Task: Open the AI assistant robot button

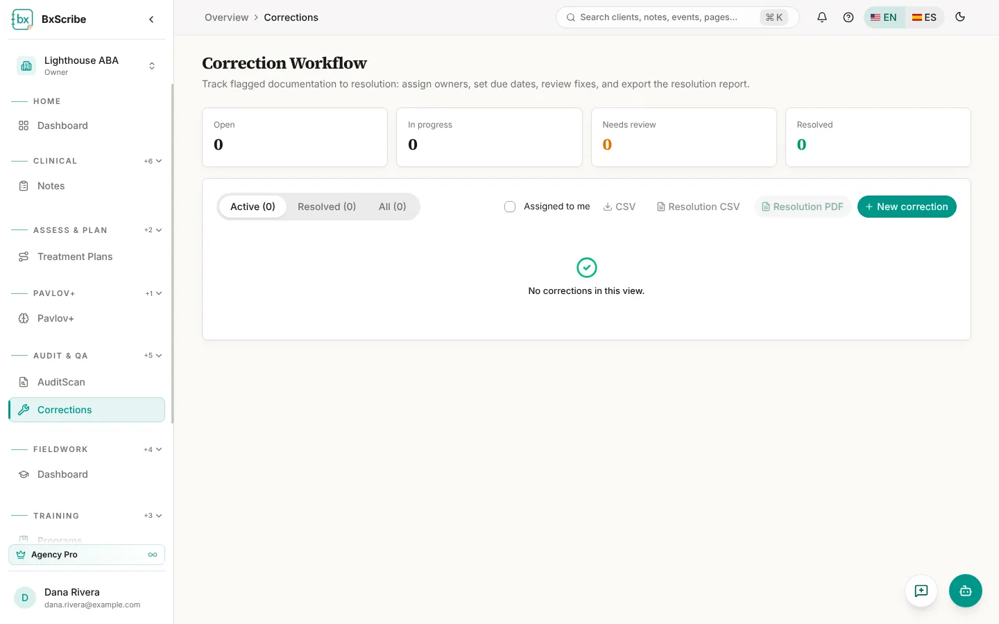Action: click(x=966, y=591)
